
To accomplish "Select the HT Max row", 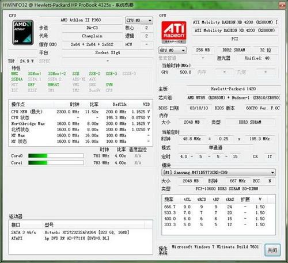I will tap(81, 135).
